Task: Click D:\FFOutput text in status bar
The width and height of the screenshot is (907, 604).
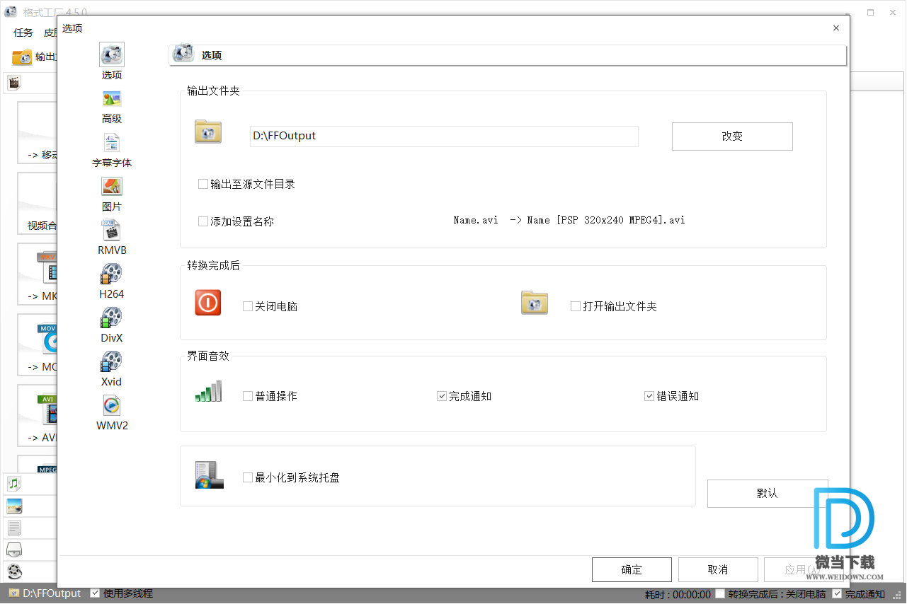Action: (x=52, y=593)
